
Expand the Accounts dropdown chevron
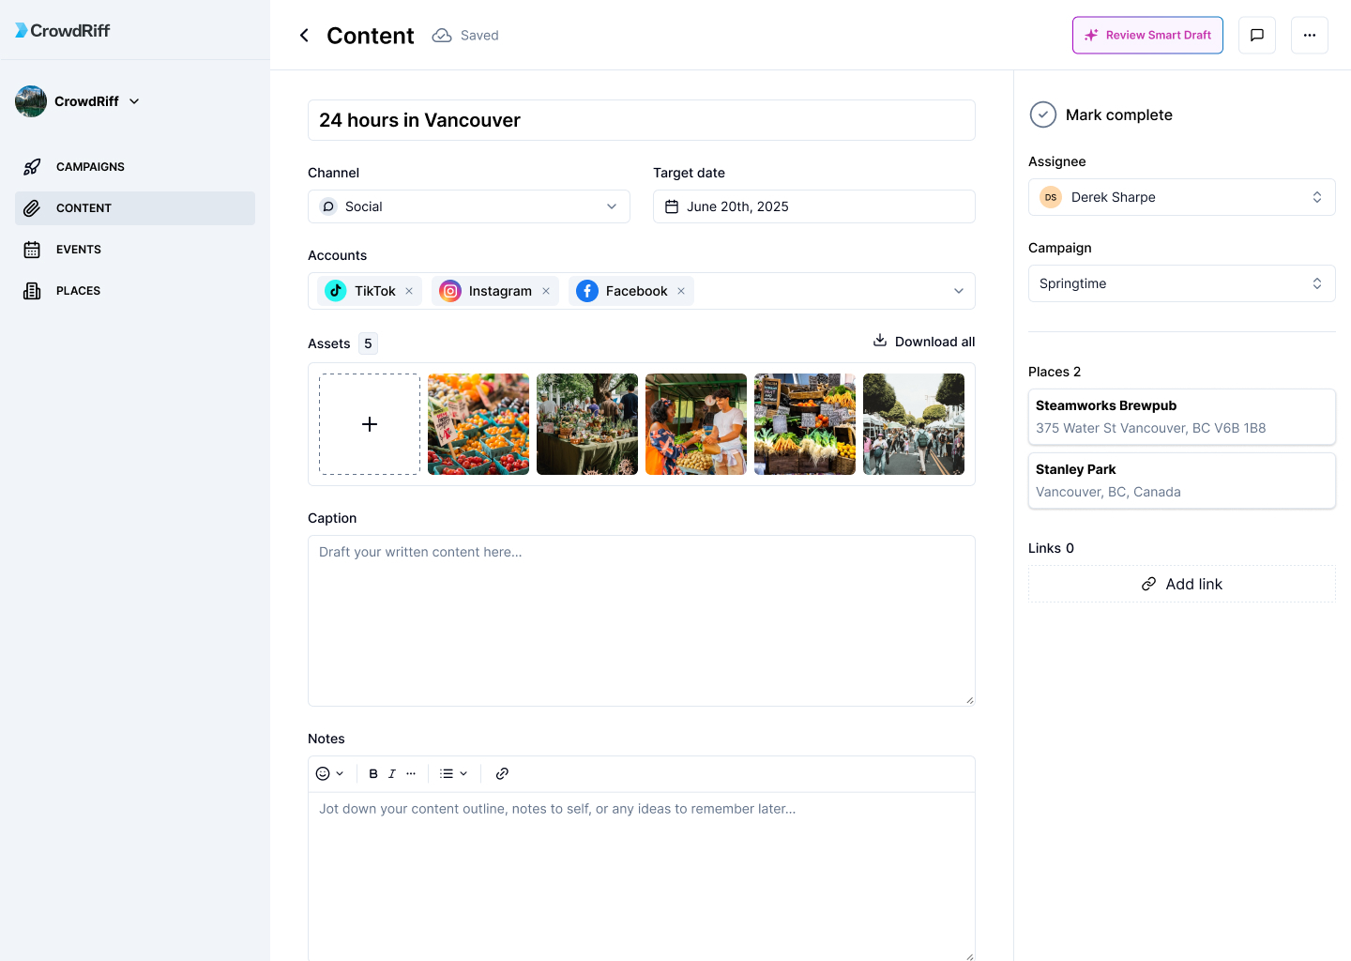point(958,291)
